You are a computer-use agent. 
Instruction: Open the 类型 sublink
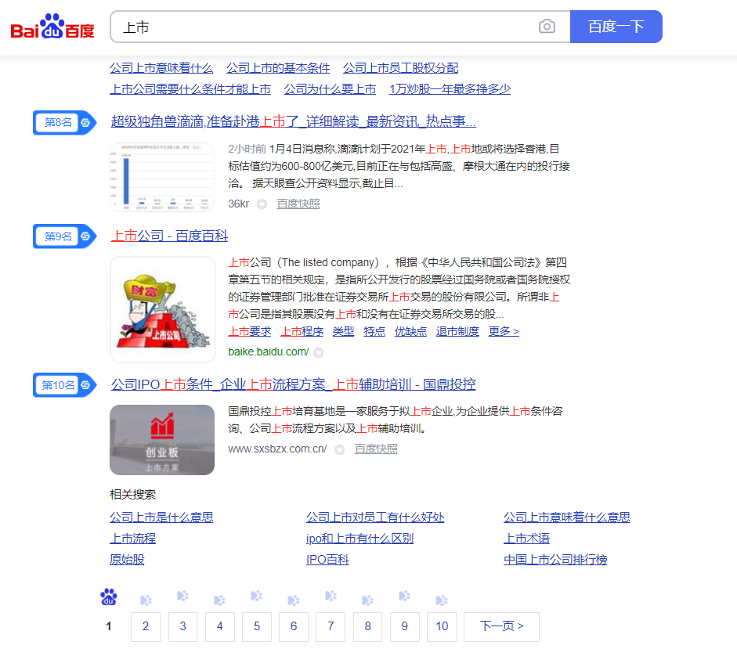[343, 332]
